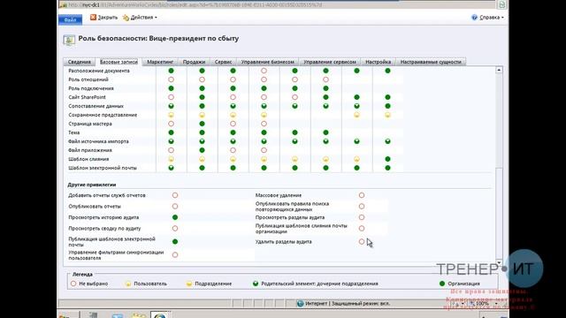Screen dimensions: 566x318
Task: Toggle Опубликовать правила поиска повторяющихся данных circle
Action: pyautogui.click(x=362, y=206)
